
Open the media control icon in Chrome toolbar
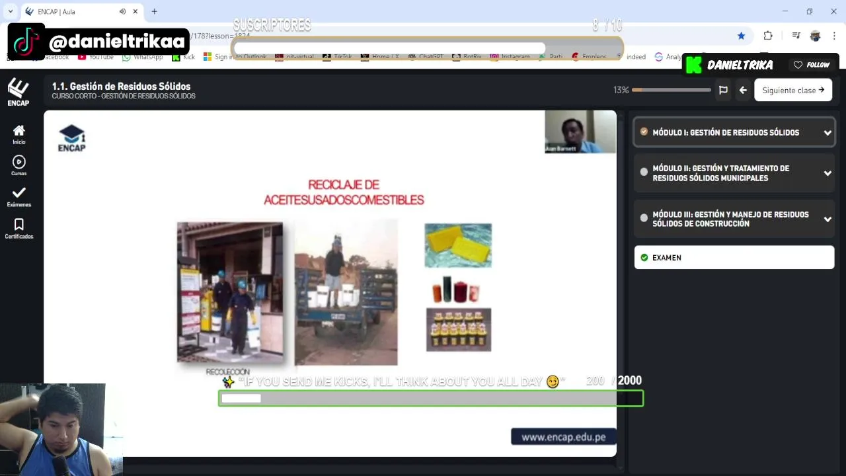796,36
